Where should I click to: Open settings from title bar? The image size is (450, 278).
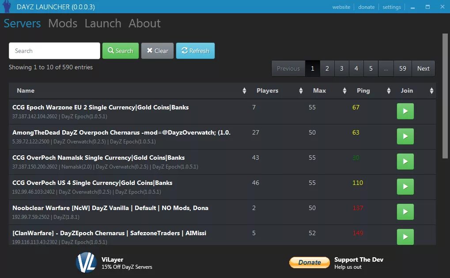tap(391, 7)
